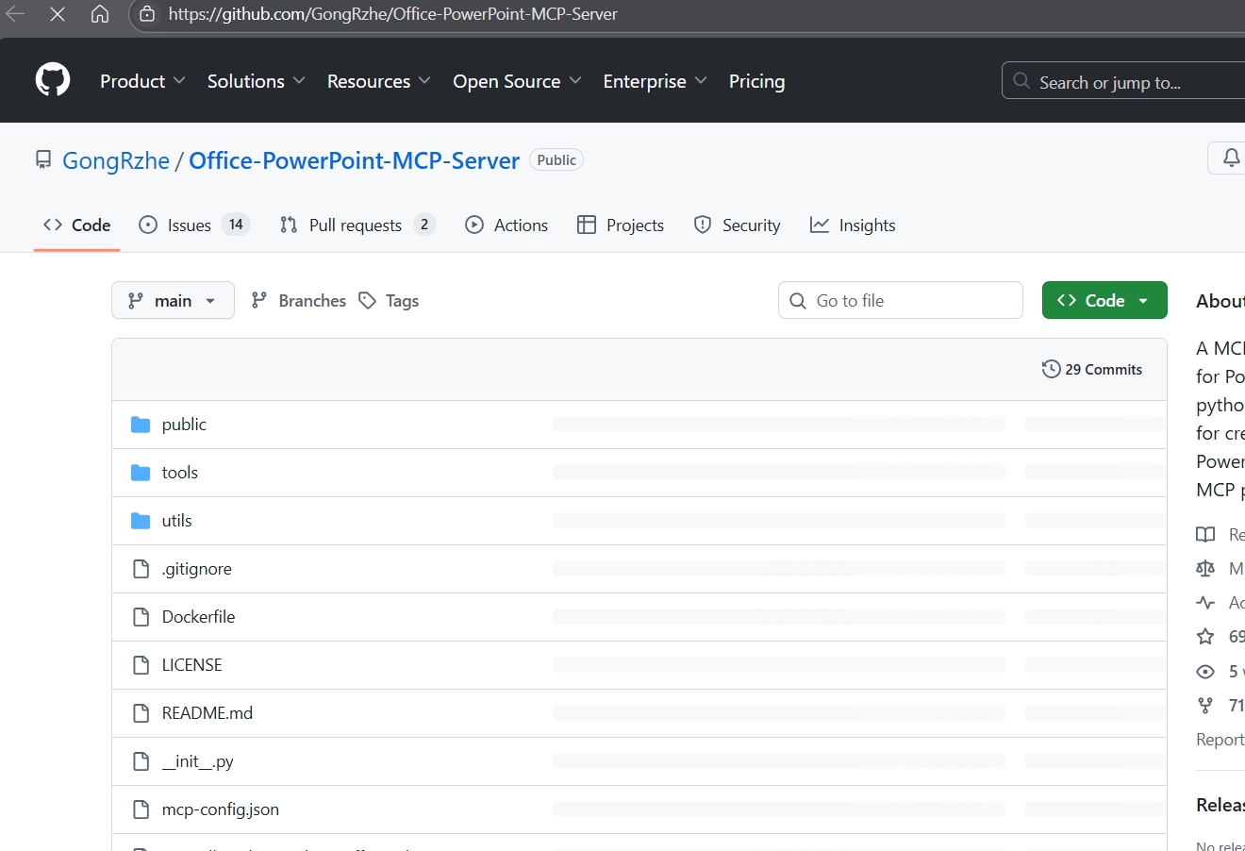Click the Search or jump to box
The image size is (1245, 851).
point(1123,81)
